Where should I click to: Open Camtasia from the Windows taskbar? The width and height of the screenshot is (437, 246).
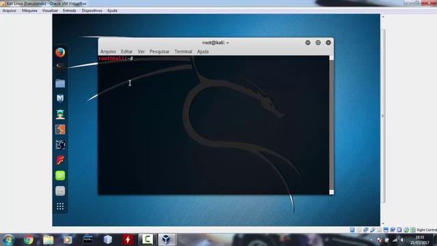click(x=147, y=240)
